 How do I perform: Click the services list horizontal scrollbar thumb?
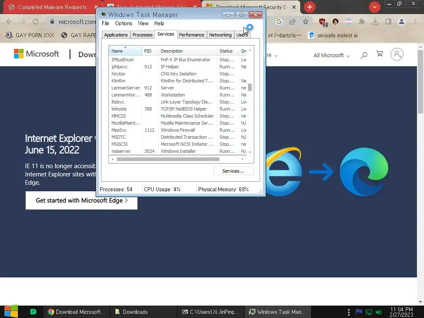tap(168, 159)
